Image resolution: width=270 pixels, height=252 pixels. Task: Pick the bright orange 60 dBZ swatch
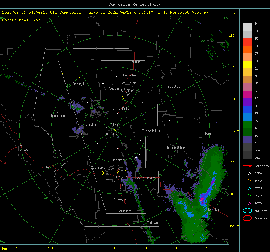pos(247,49)
